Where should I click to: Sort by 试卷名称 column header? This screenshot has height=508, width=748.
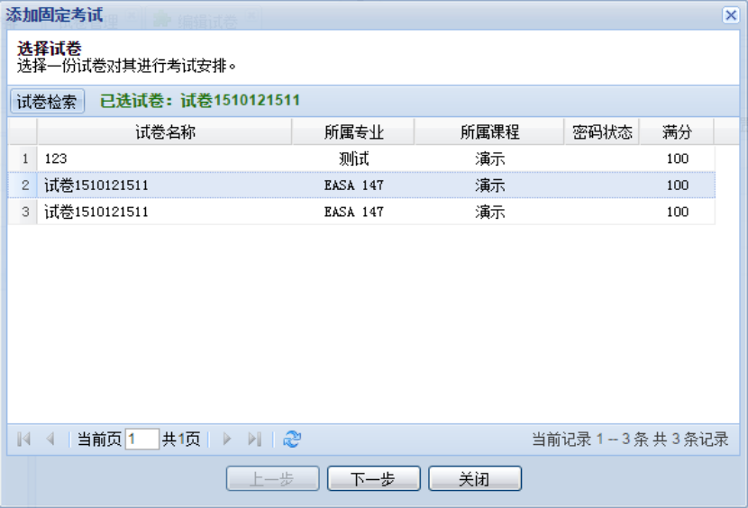pos(165,132)
